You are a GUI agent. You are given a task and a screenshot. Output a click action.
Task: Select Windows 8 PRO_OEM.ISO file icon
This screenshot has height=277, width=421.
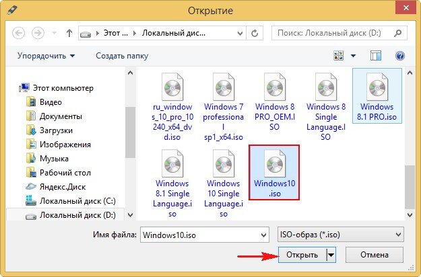click(x=275, y=87)
